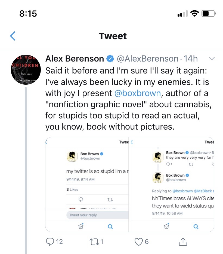
Task: Tap the Alex Berenson display name
Action: [x=75, y=59]
